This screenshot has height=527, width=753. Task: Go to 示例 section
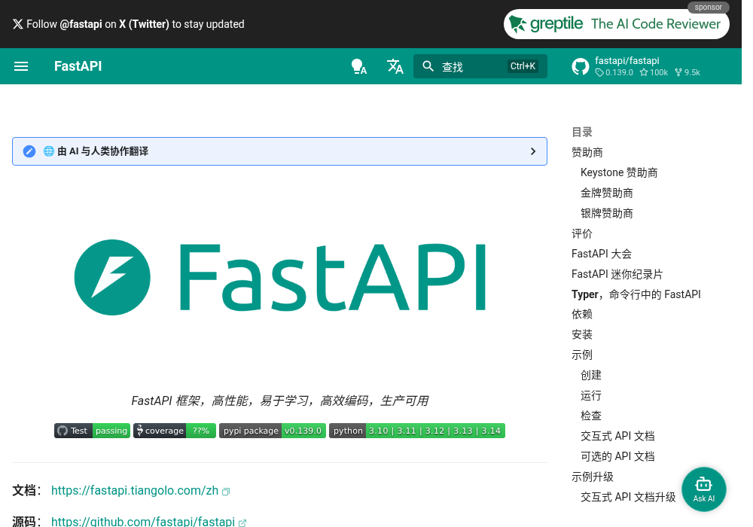click(x=582, y=355)
